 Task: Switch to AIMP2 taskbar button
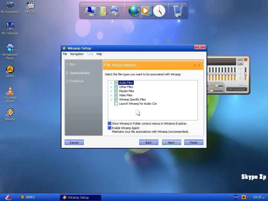tap(28, 197)
